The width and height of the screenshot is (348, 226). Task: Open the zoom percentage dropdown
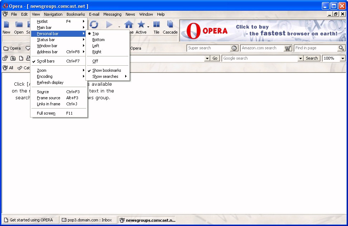click(x=343, y=58)
